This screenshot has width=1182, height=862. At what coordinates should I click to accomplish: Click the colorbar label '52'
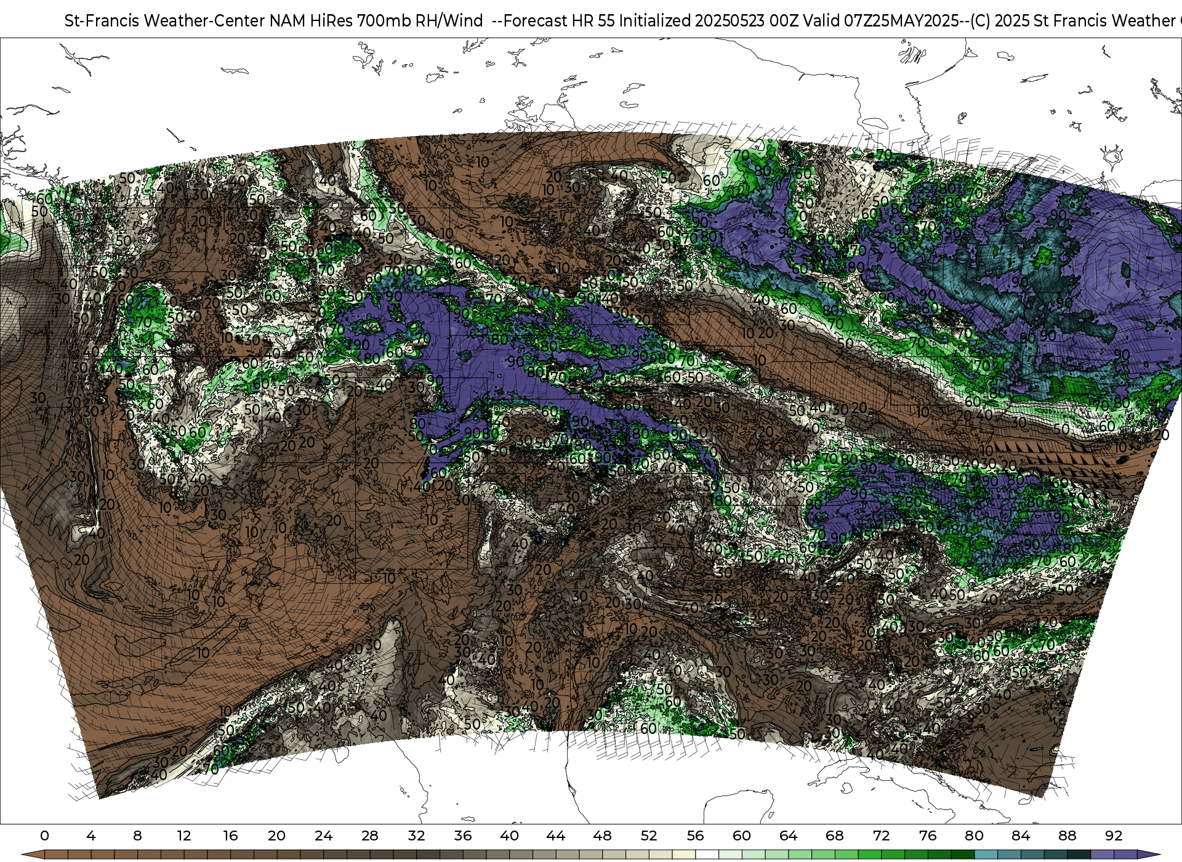tap(649, 836)
